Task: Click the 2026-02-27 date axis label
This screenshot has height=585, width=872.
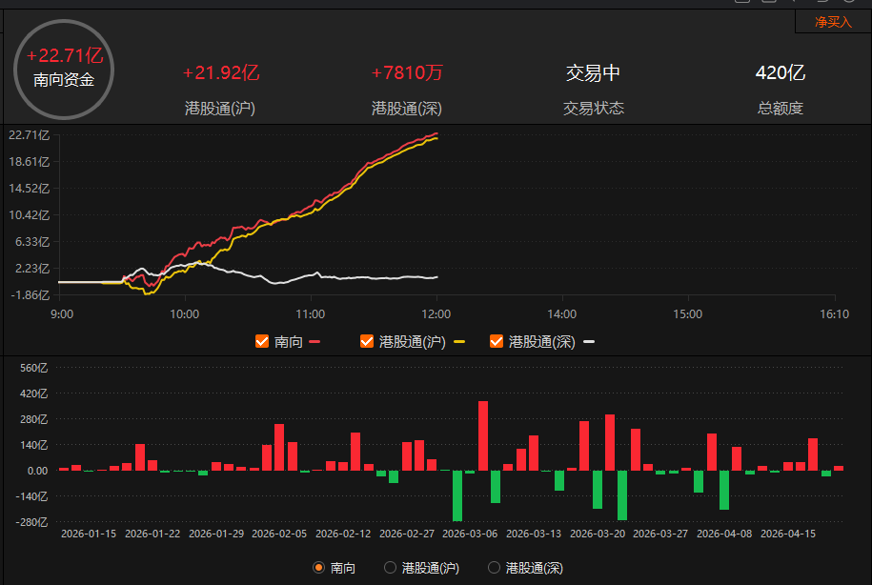Action: (407, 534)
